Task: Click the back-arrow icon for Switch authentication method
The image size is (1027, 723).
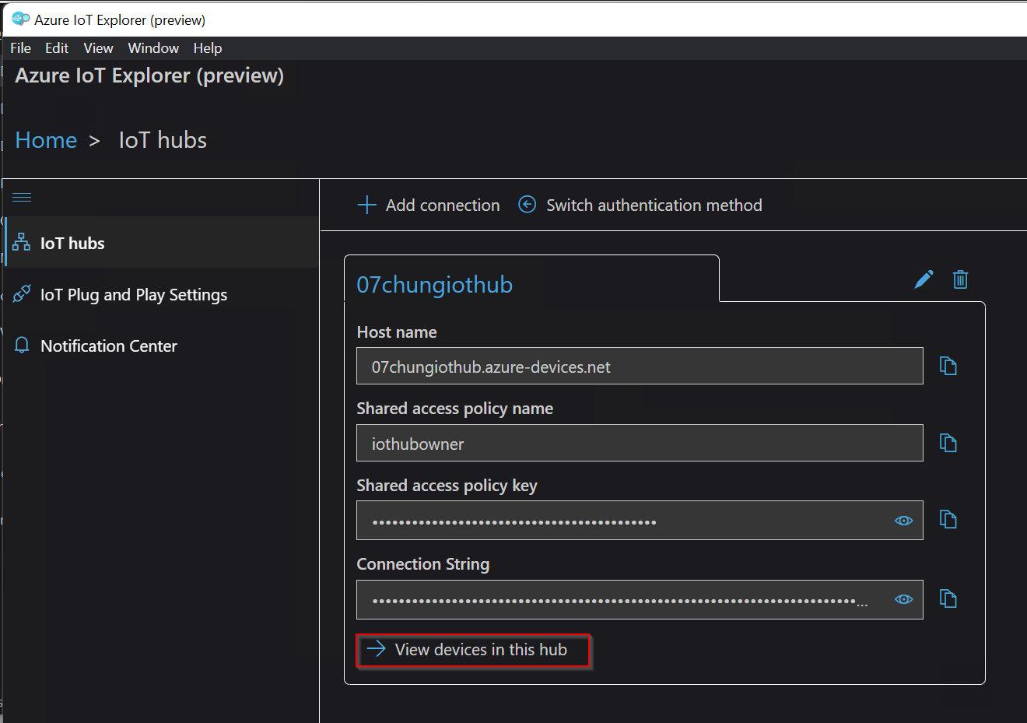Action: [x=528, y=205]
